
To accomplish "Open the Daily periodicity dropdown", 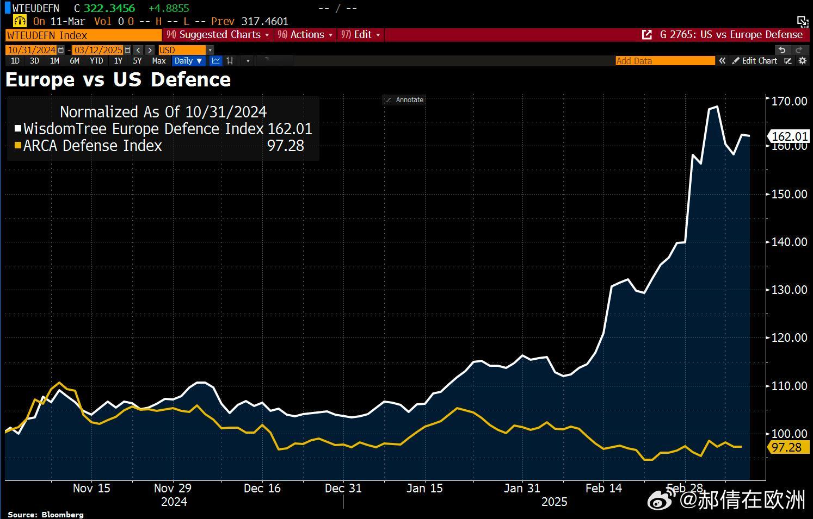I will [x=188, y=61].
